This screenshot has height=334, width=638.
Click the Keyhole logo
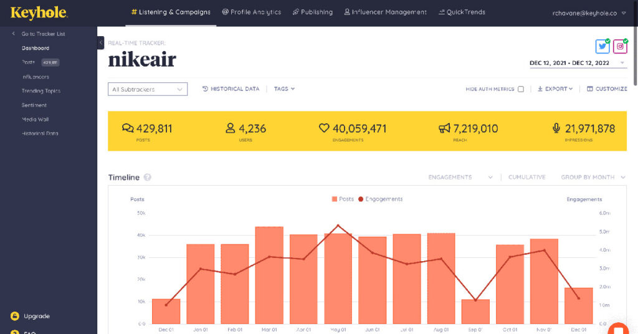pos(39,12)
